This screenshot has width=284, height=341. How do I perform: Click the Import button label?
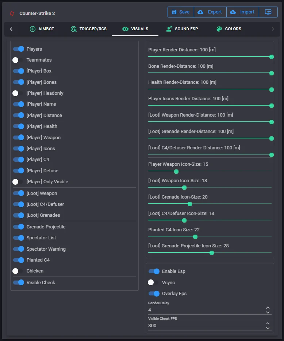coord(247,12)
